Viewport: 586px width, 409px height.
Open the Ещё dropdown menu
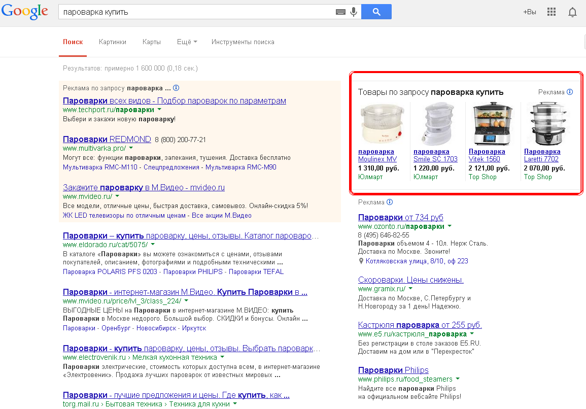coord(187,42)
